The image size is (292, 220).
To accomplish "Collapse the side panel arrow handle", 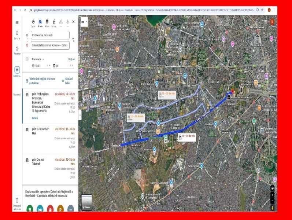I will [80, 115].
